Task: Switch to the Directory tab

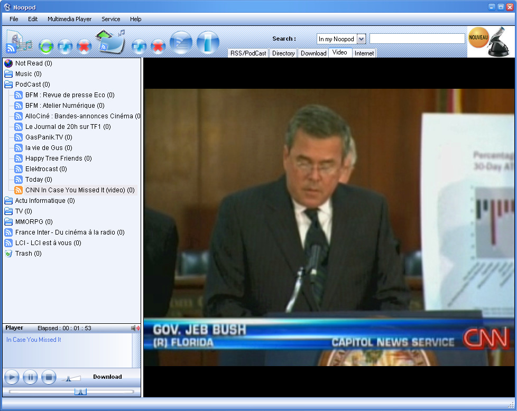Action: 283,53
